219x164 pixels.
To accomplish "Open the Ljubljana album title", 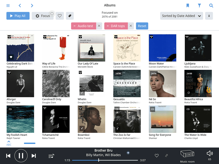I will coord(190,64).
